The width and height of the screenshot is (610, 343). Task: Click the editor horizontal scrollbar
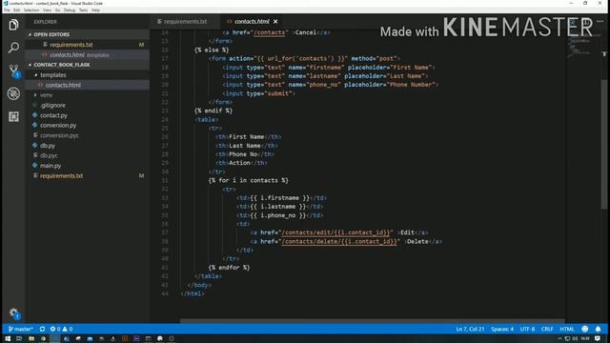pos(372,321)
